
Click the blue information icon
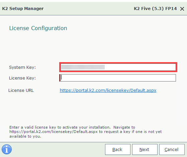pyautogui.click(x=7, y=149)
